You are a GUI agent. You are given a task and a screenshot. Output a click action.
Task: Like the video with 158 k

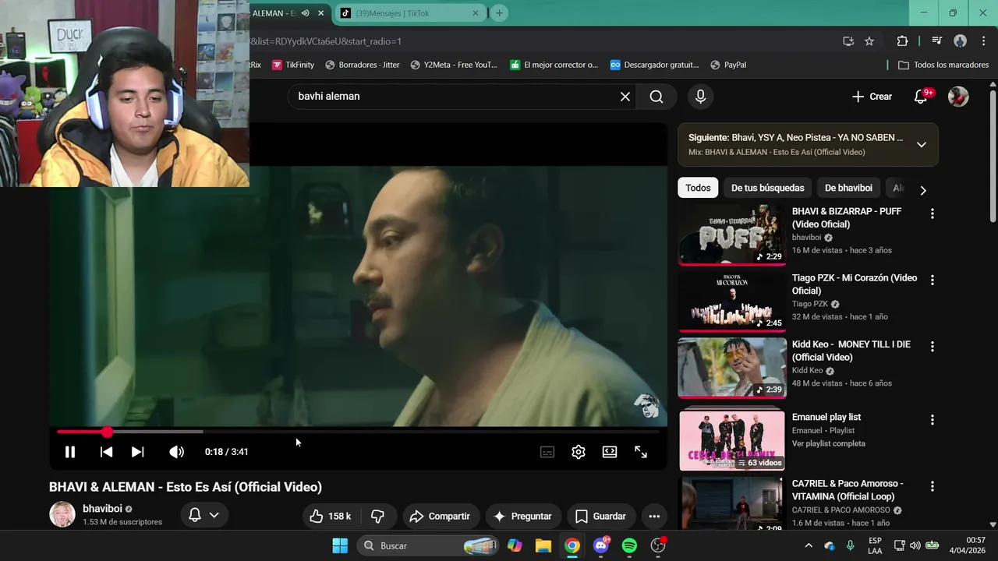[x=331, y=516]
